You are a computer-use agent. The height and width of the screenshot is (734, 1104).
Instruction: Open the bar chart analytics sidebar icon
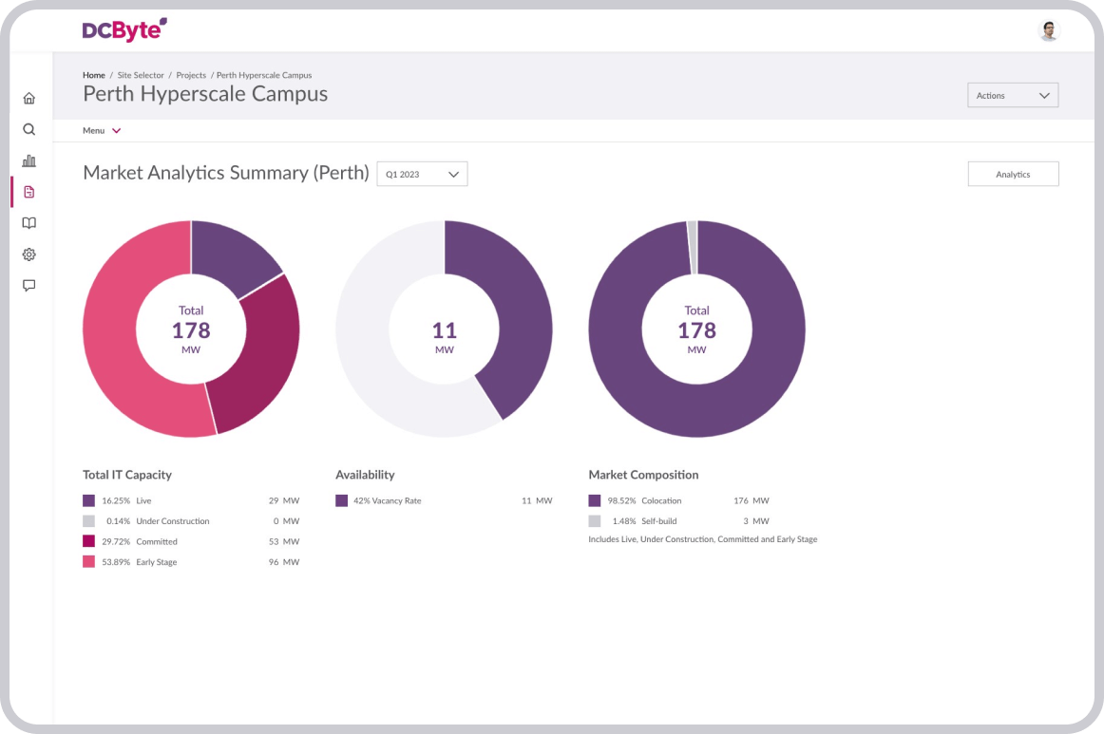click(29, 160)
